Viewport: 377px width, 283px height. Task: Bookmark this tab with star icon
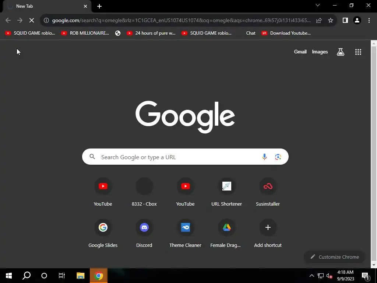tap(331, 21)
